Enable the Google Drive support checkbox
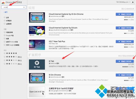The image size is (136, 99). (5, 45)
